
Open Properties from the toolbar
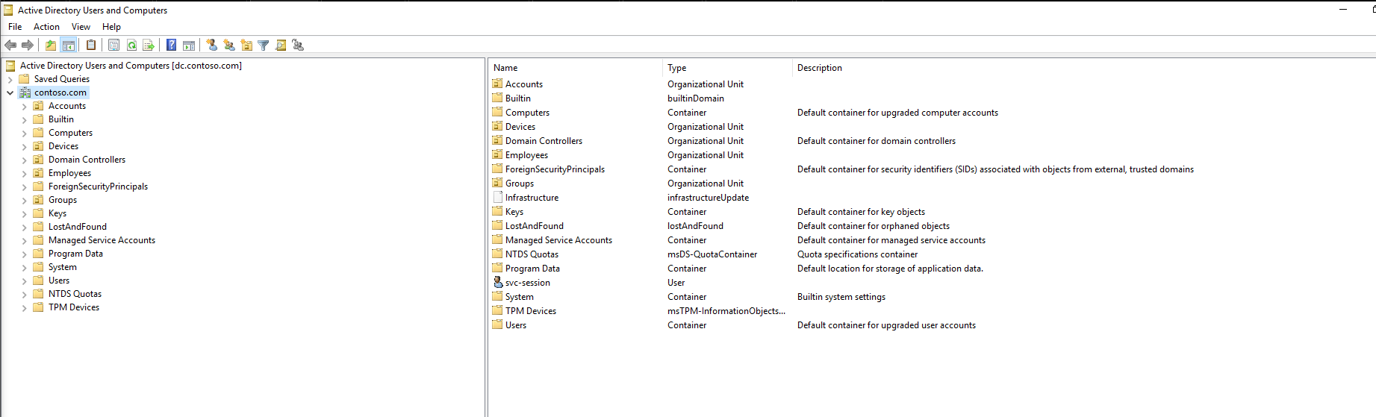[113, 46]
